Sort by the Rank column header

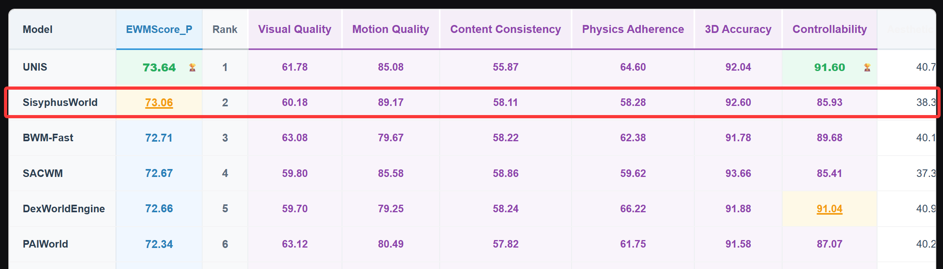[225, 29]
